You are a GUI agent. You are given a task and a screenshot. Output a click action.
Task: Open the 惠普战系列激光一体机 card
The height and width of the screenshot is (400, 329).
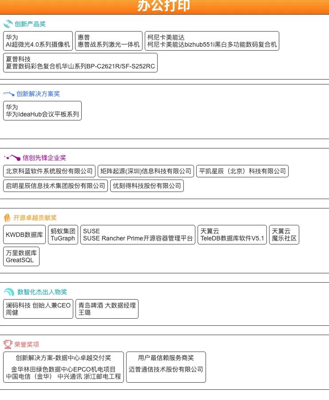click(109, 41)
